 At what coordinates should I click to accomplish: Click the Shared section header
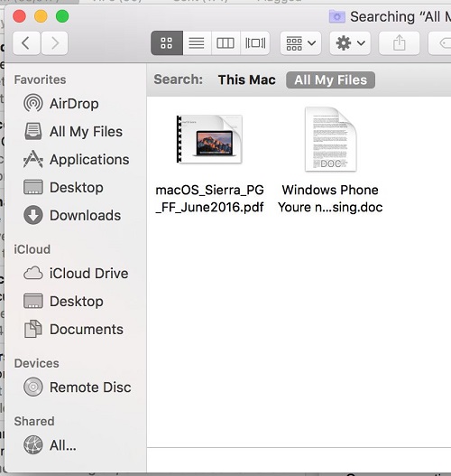34,422
